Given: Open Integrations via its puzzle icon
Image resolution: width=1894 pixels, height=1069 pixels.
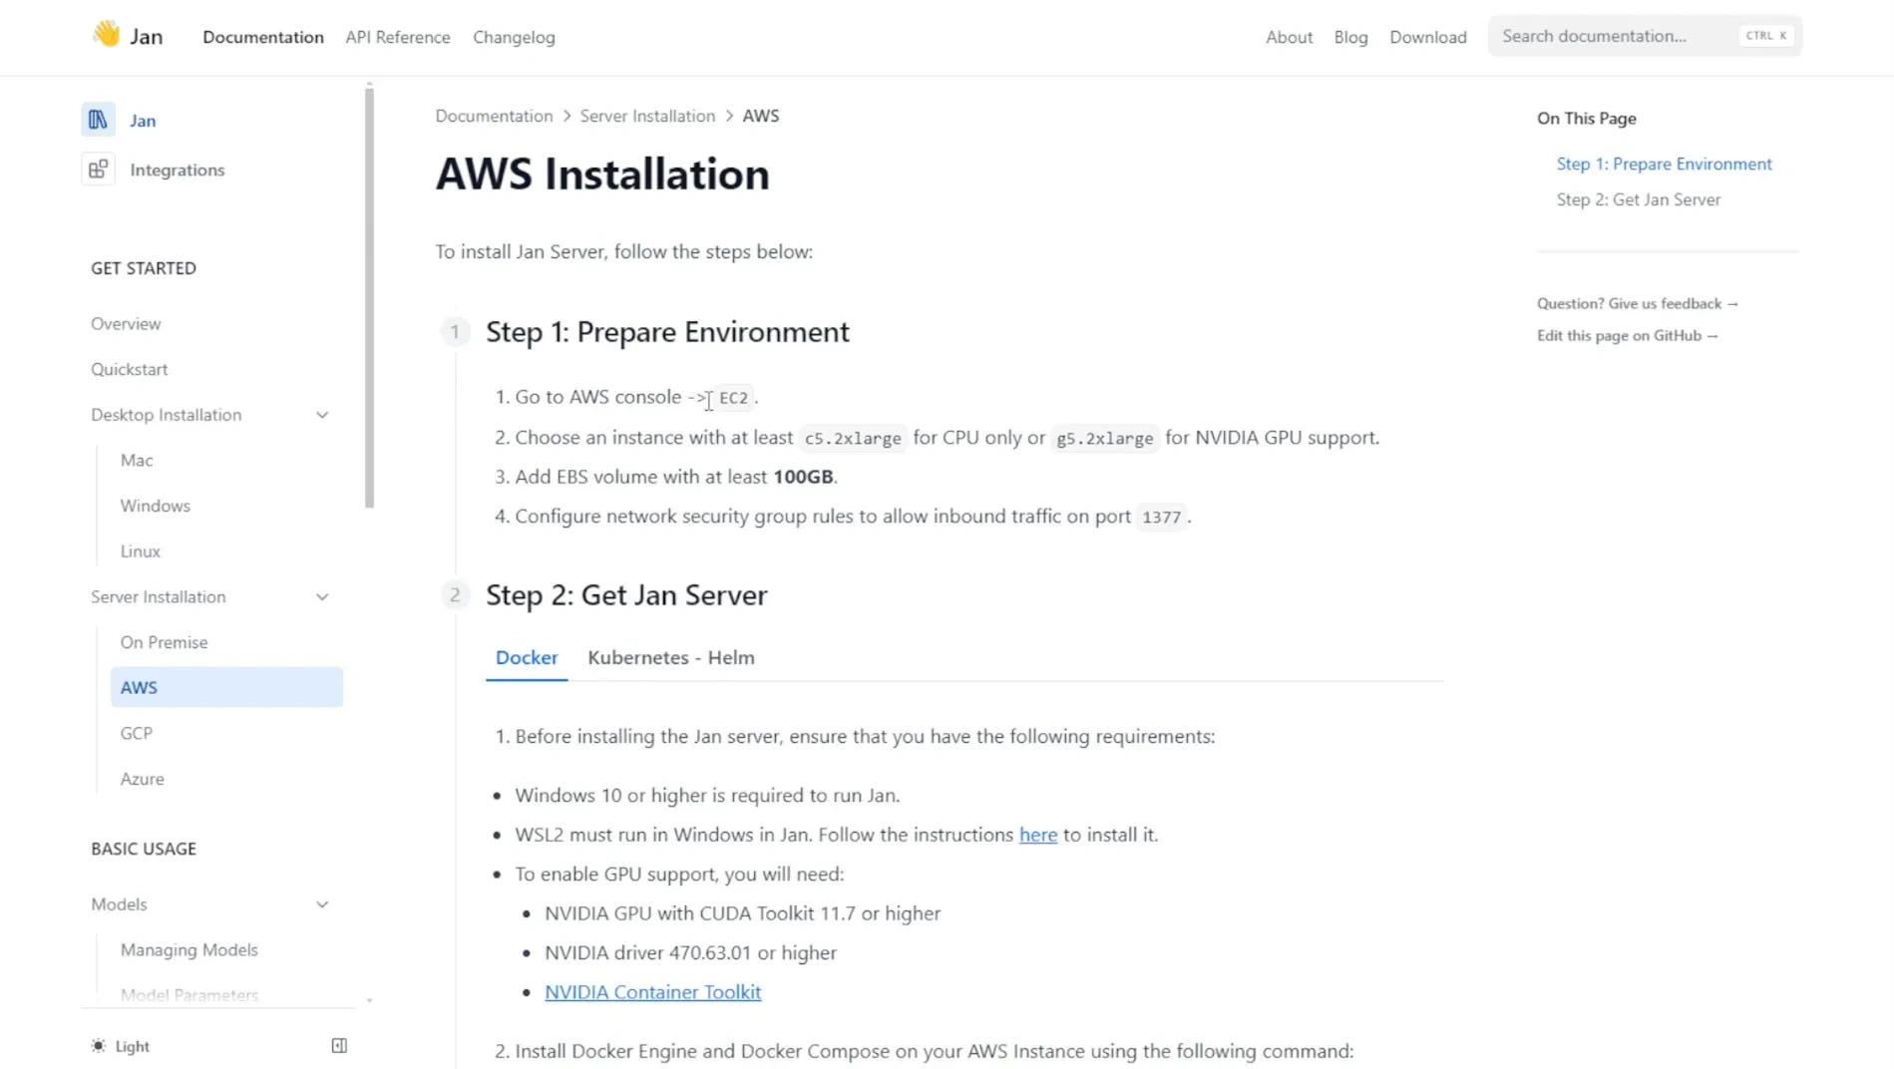Looking at the screenshot, I should 98,169.
